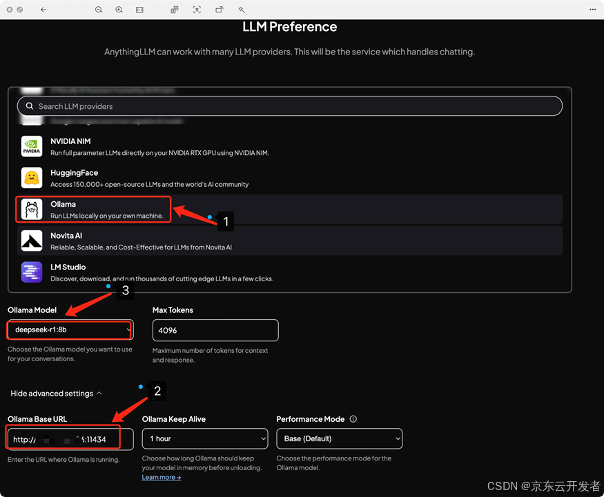Click the Performance Mode info icon

353,419
